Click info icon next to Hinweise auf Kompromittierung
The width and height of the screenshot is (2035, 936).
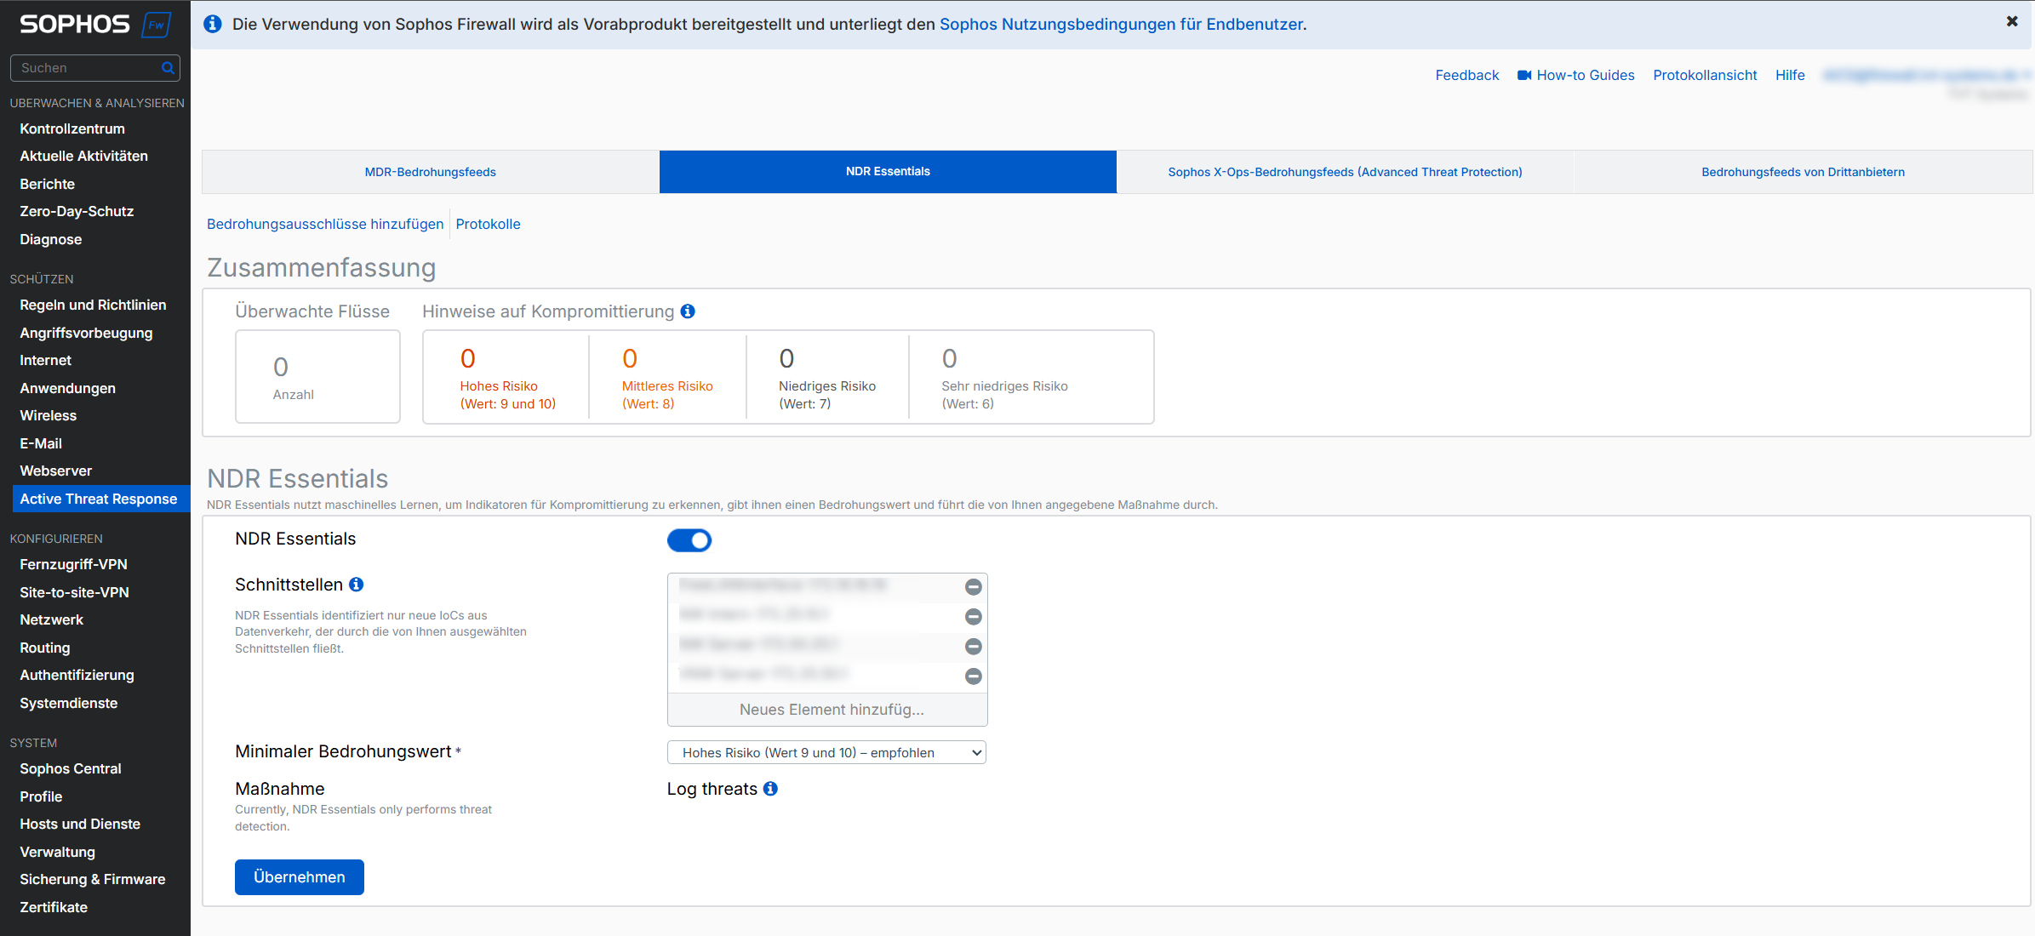(x=688, y=311)
